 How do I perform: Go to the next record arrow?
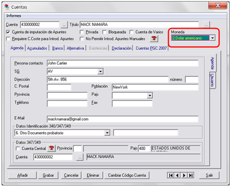click(x=184, y=175)
